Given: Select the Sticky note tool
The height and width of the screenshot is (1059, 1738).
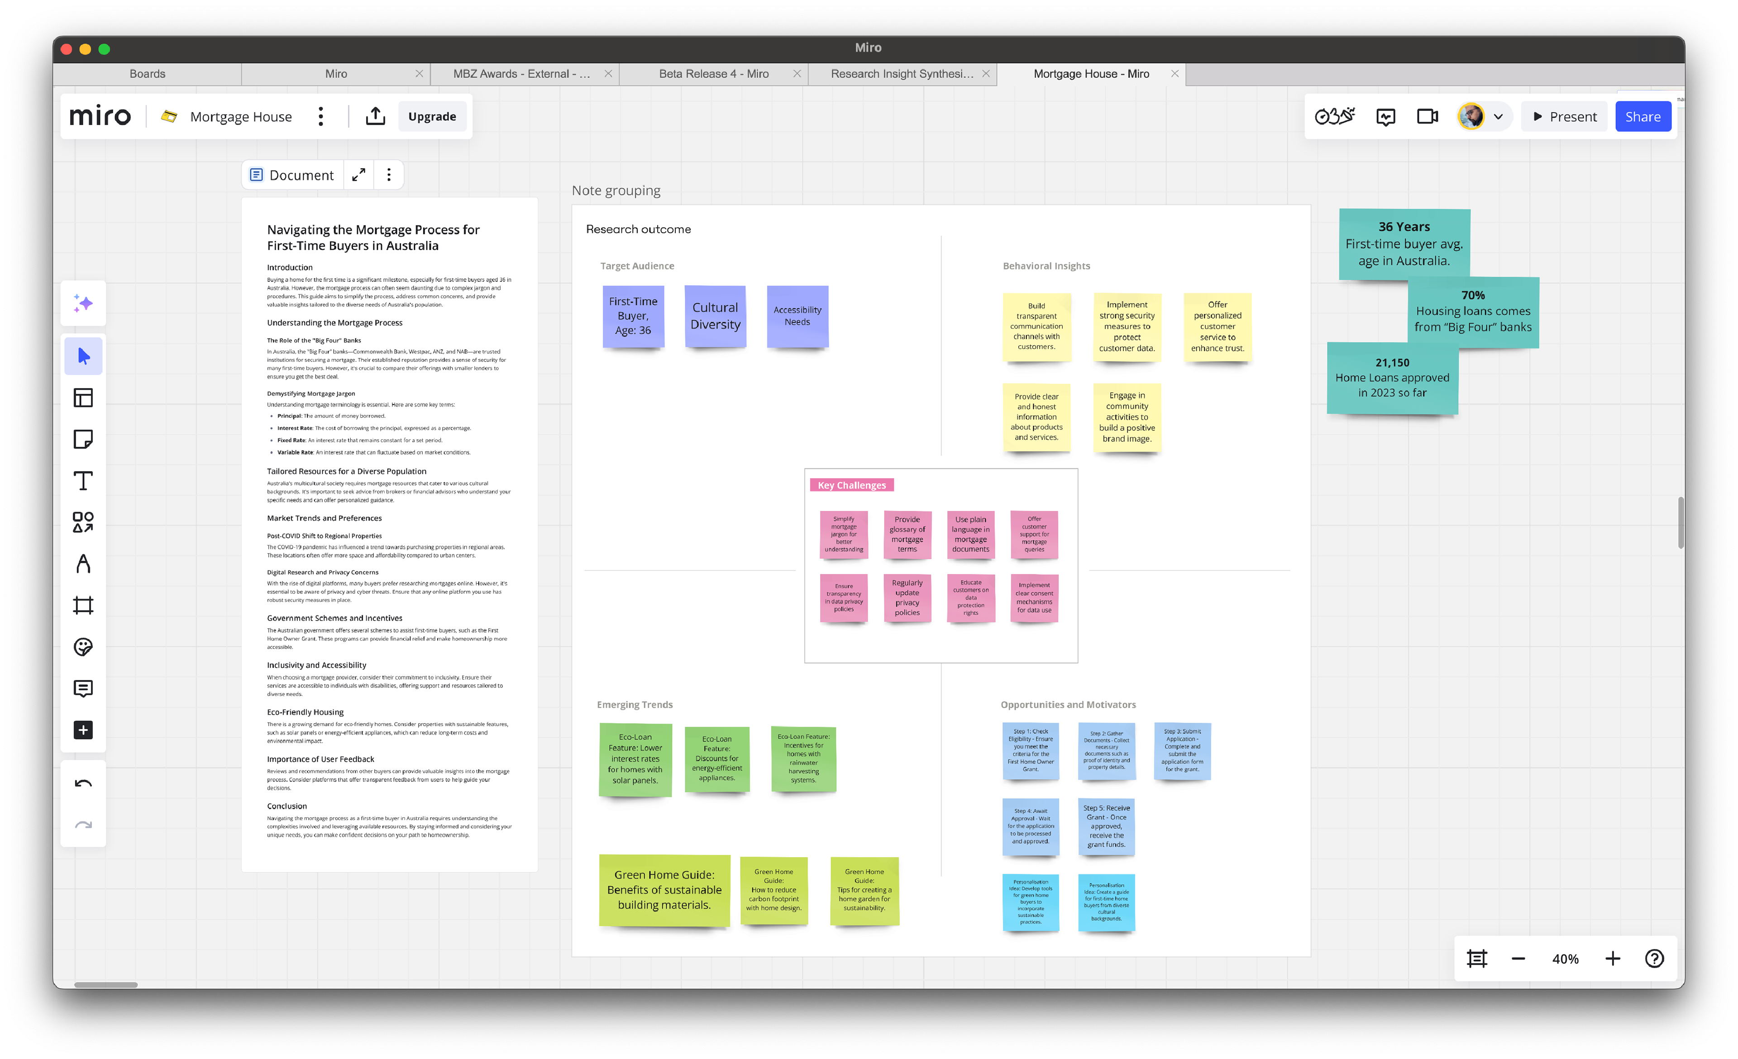Looking at the screenshot, I should tap(83, 439).
